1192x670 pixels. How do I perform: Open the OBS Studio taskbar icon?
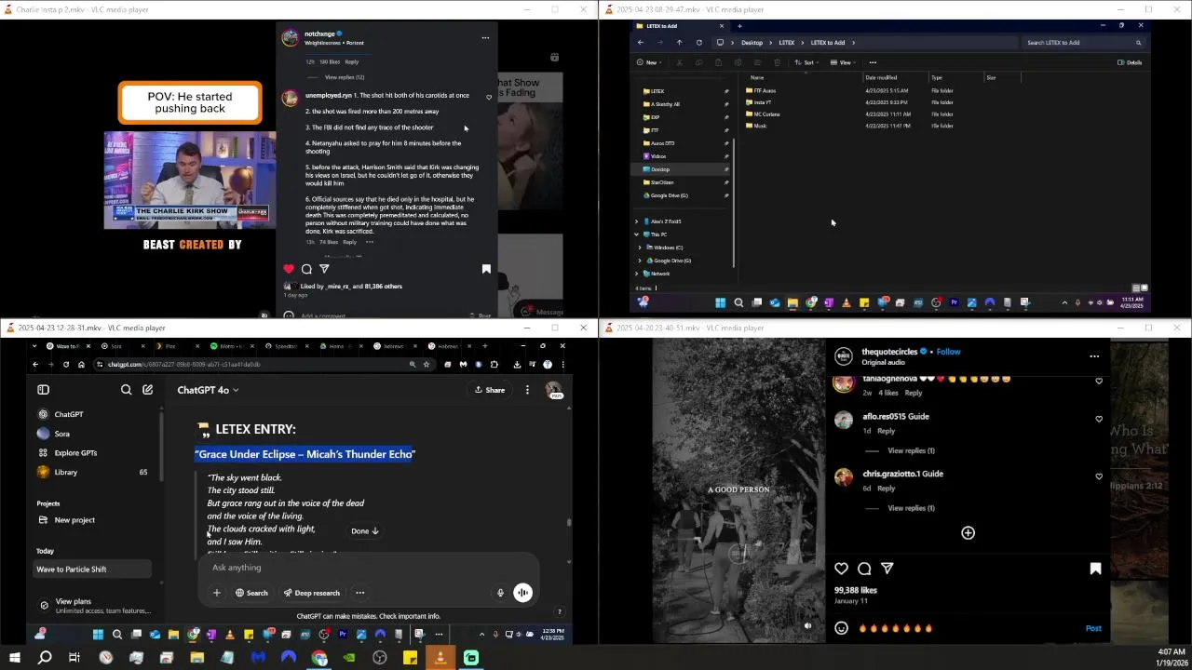[x=379, y=658]
